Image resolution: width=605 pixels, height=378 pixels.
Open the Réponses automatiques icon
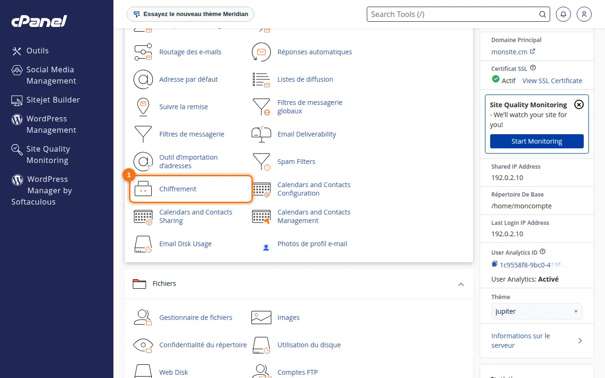[261, 52]
